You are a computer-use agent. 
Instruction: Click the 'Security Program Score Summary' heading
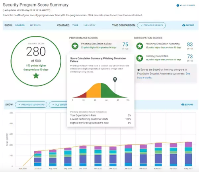click(35, 5)
